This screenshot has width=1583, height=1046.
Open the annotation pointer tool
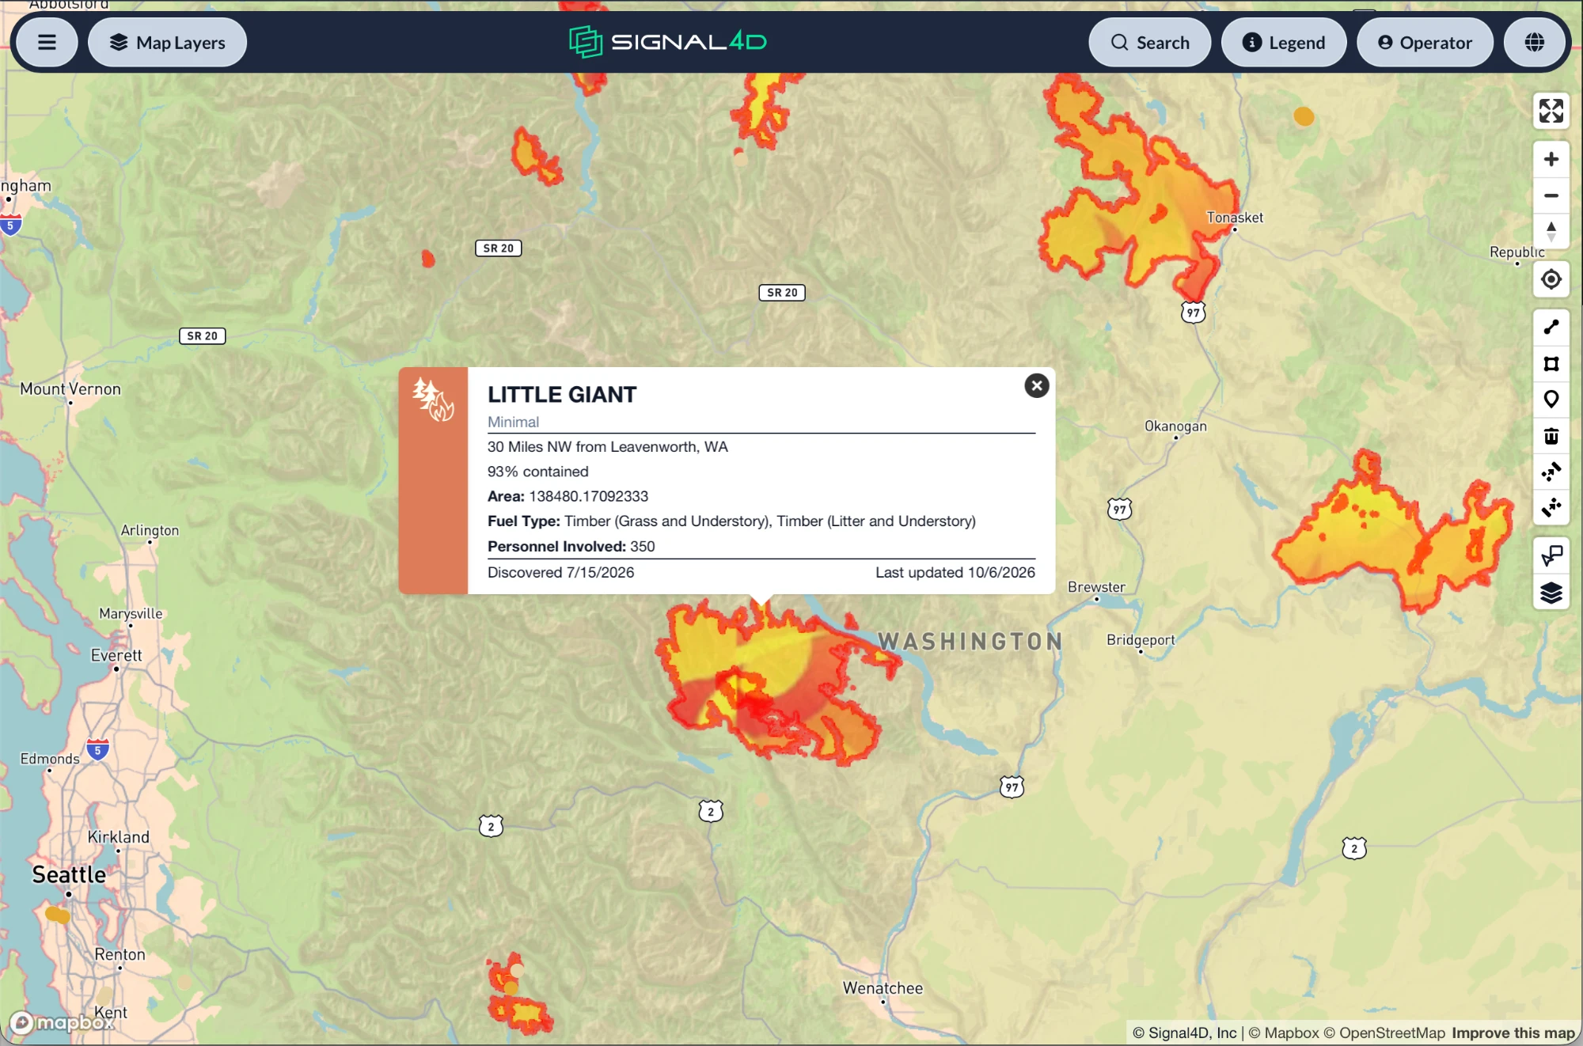pyautogui.click(x=1551, y=556)
